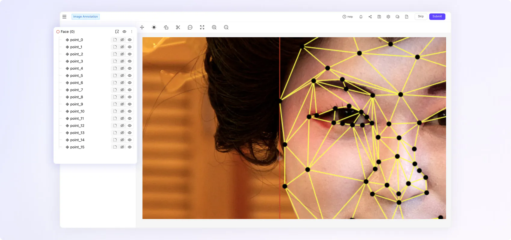511x240 pixels.
Task: Click the zoom out magnifier
Action: [x=226, y=27]
